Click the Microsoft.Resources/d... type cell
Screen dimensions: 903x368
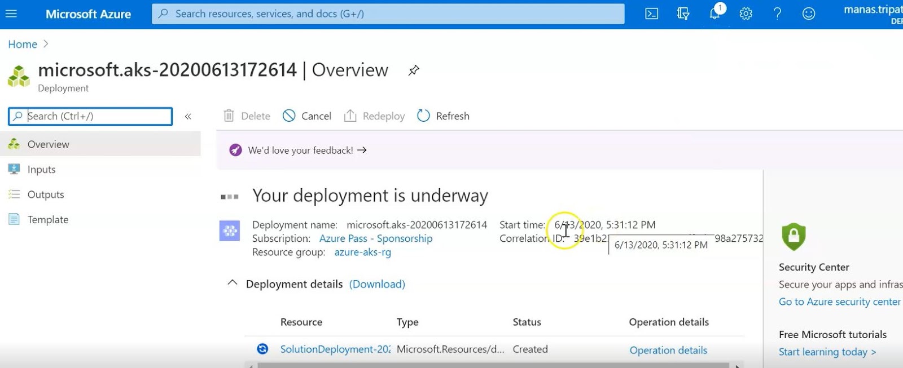coord(450,349)
